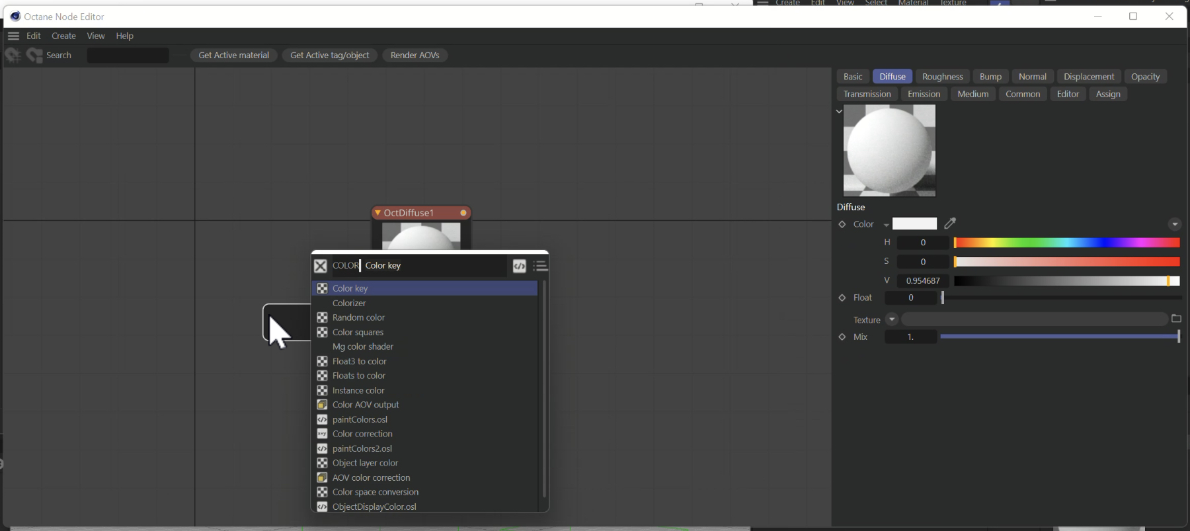Click the AOV color correction icon
The height and width of the screenshot is (531, 1190).
click(x=323, y=477)
